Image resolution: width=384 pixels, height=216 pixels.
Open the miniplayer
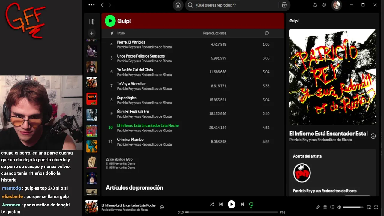(x=369, y=207)
